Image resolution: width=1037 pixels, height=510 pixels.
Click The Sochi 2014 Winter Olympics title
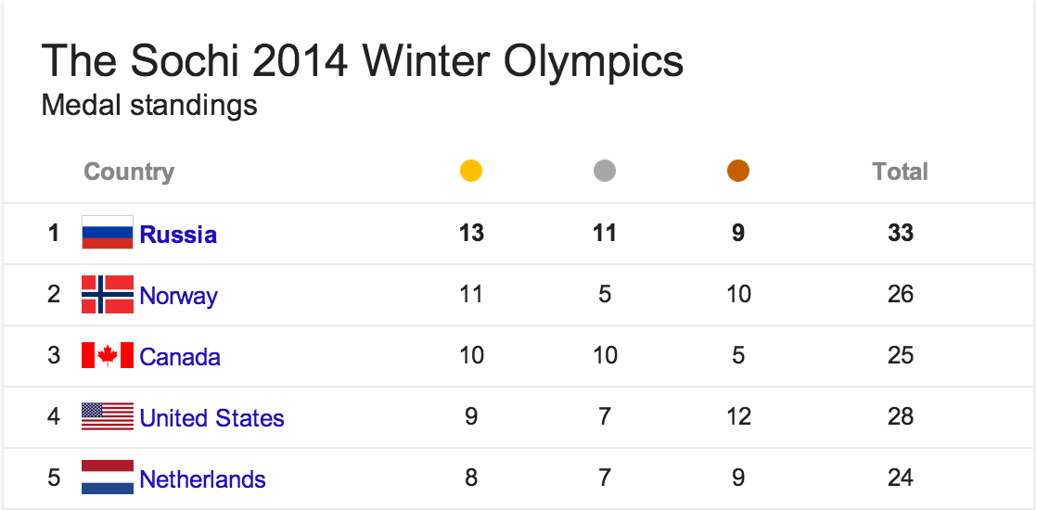pos(363,60)
